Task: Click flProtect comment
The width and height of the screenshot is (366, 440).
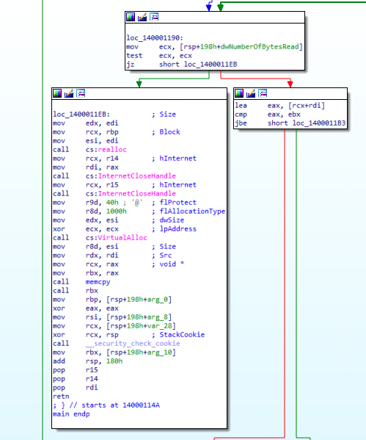Action: 177,202
